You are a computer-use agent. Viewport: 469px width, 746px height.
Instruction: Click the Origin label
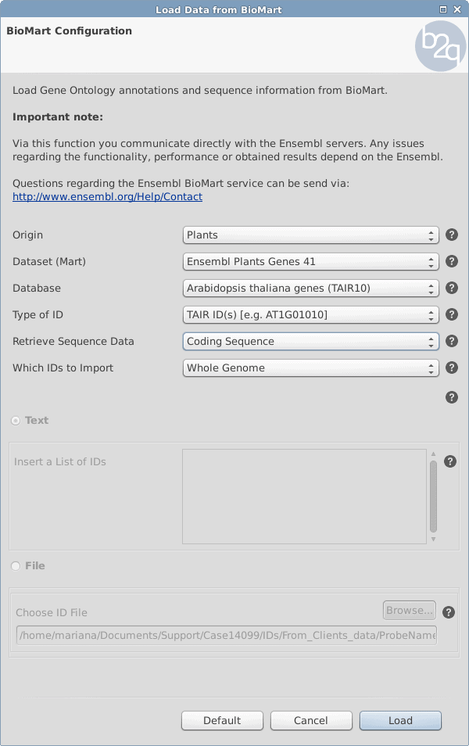pos(27,235)
